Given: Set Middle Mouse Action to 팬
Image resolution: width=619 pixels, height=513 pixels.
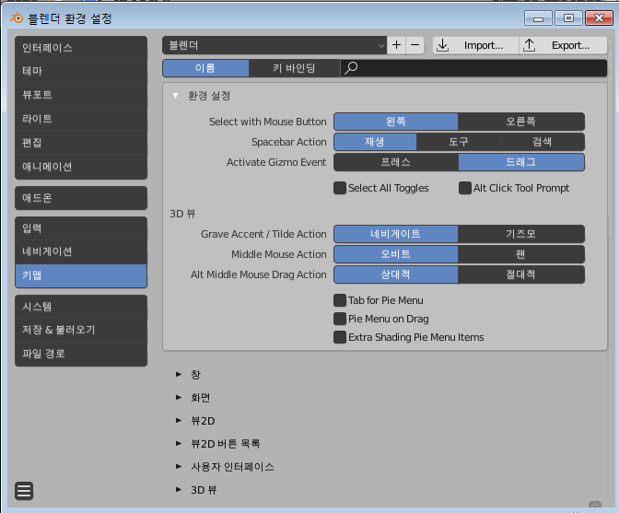Looking at the screenshot, I should click(521, 254).
